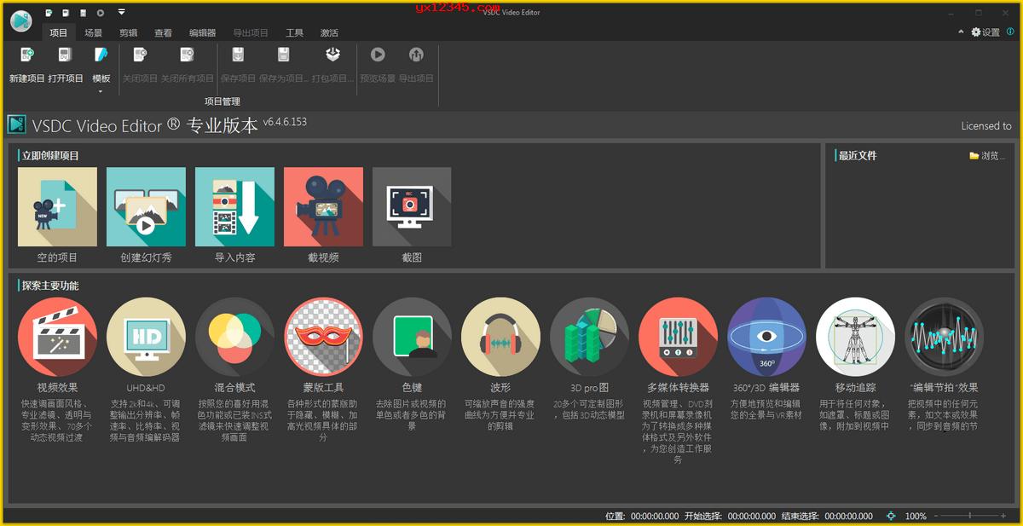The width and height of the screenshot is (1023, 526).
Task: Launch 移动追踪 motion tracking
Action: pyautogui.click(x=855, y=336)
